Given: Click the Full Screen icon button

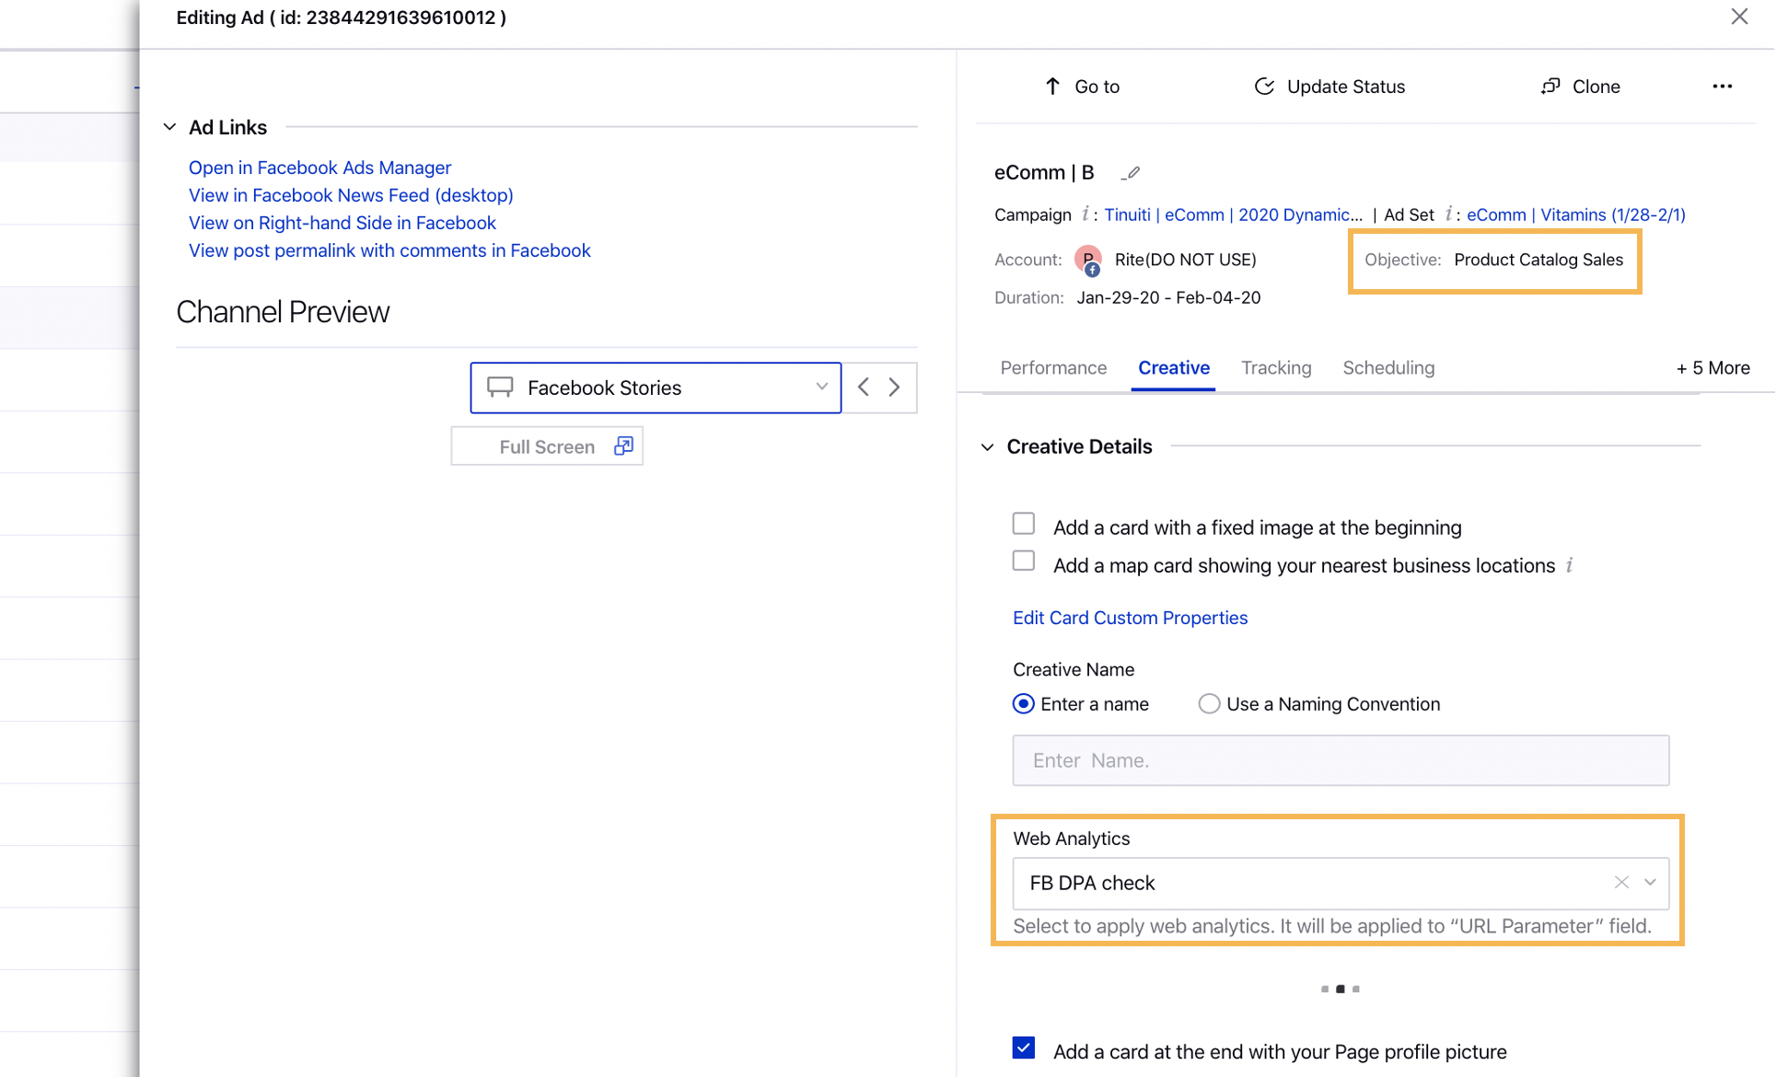Looking at the screenshot, I should pyautogui.click(x=624, y=446).
